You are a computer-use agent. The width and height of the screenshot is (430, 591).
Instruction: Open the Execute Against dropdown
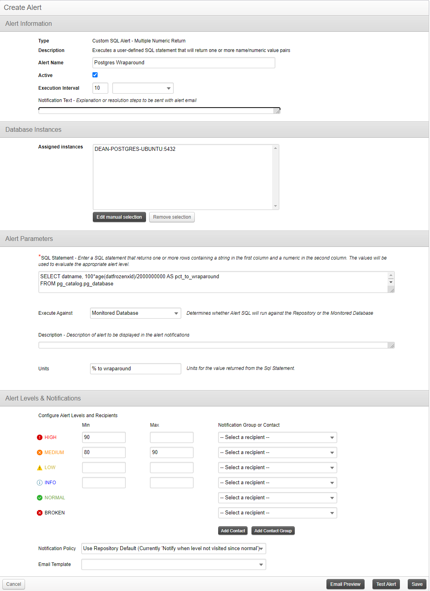[136, 313]
